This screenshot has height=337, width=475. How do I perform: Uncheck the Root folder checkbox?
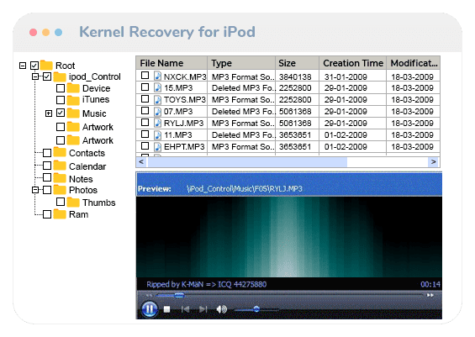point(34,65)
